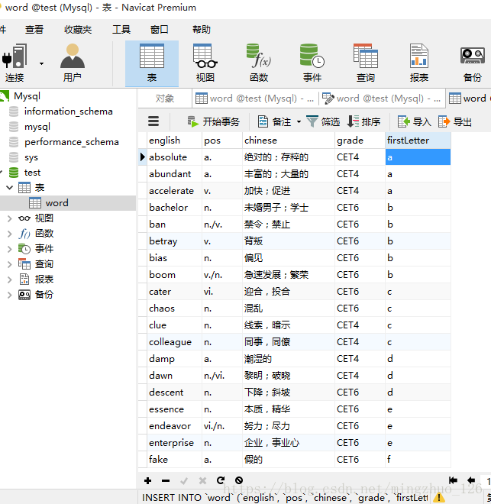The width and height of the screenshot is (491, 504).
Task: Open the 查询 (Query) toolbar icon
Action: 365,63
